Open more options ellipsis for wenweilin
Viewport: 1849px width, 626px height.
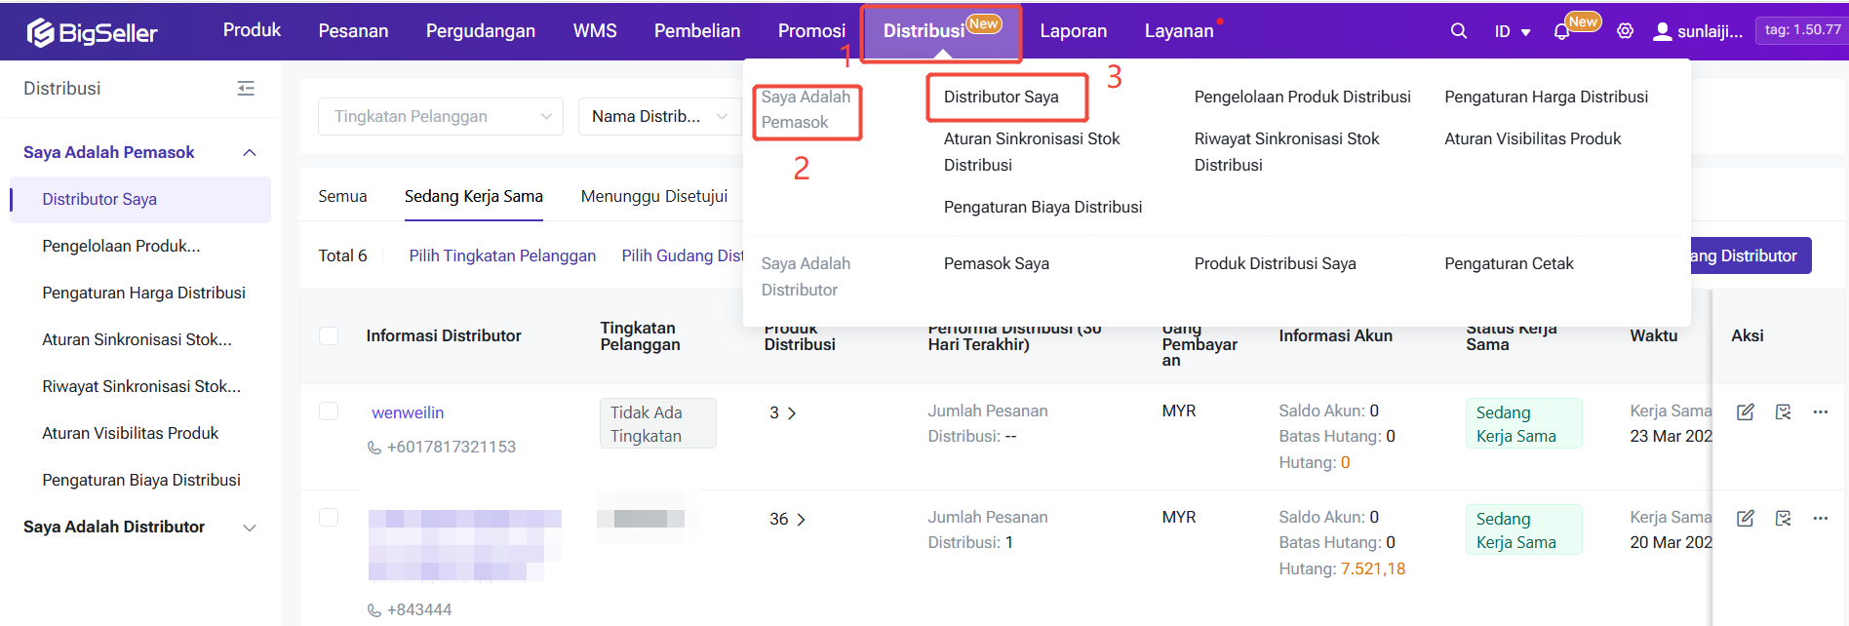[x=1820, y=411]
